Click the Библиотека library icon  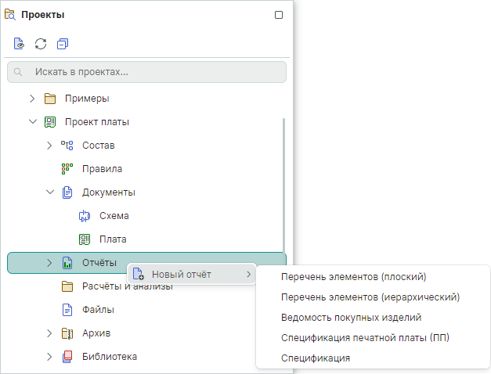(67, 357)
